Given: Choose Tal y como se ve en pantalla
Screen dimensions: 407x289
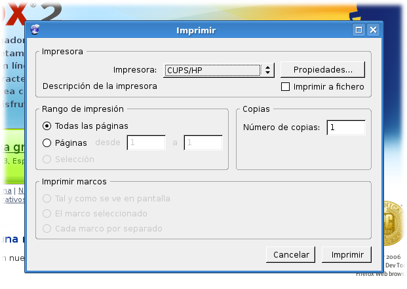Looking at the screenshot, I should click(47, 198).
